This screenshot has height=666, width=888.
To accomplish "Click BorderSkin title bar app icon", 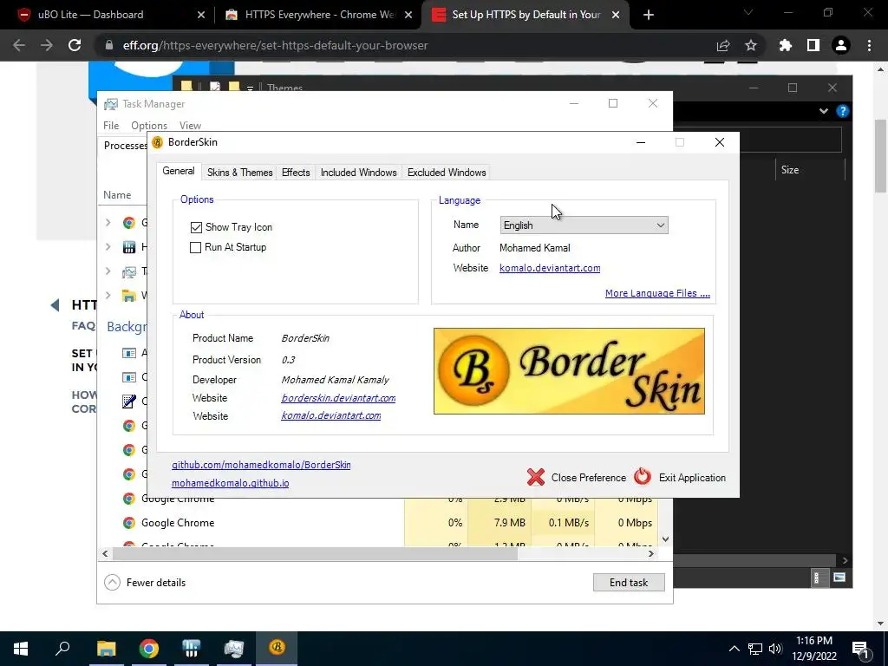I will 158,142.
